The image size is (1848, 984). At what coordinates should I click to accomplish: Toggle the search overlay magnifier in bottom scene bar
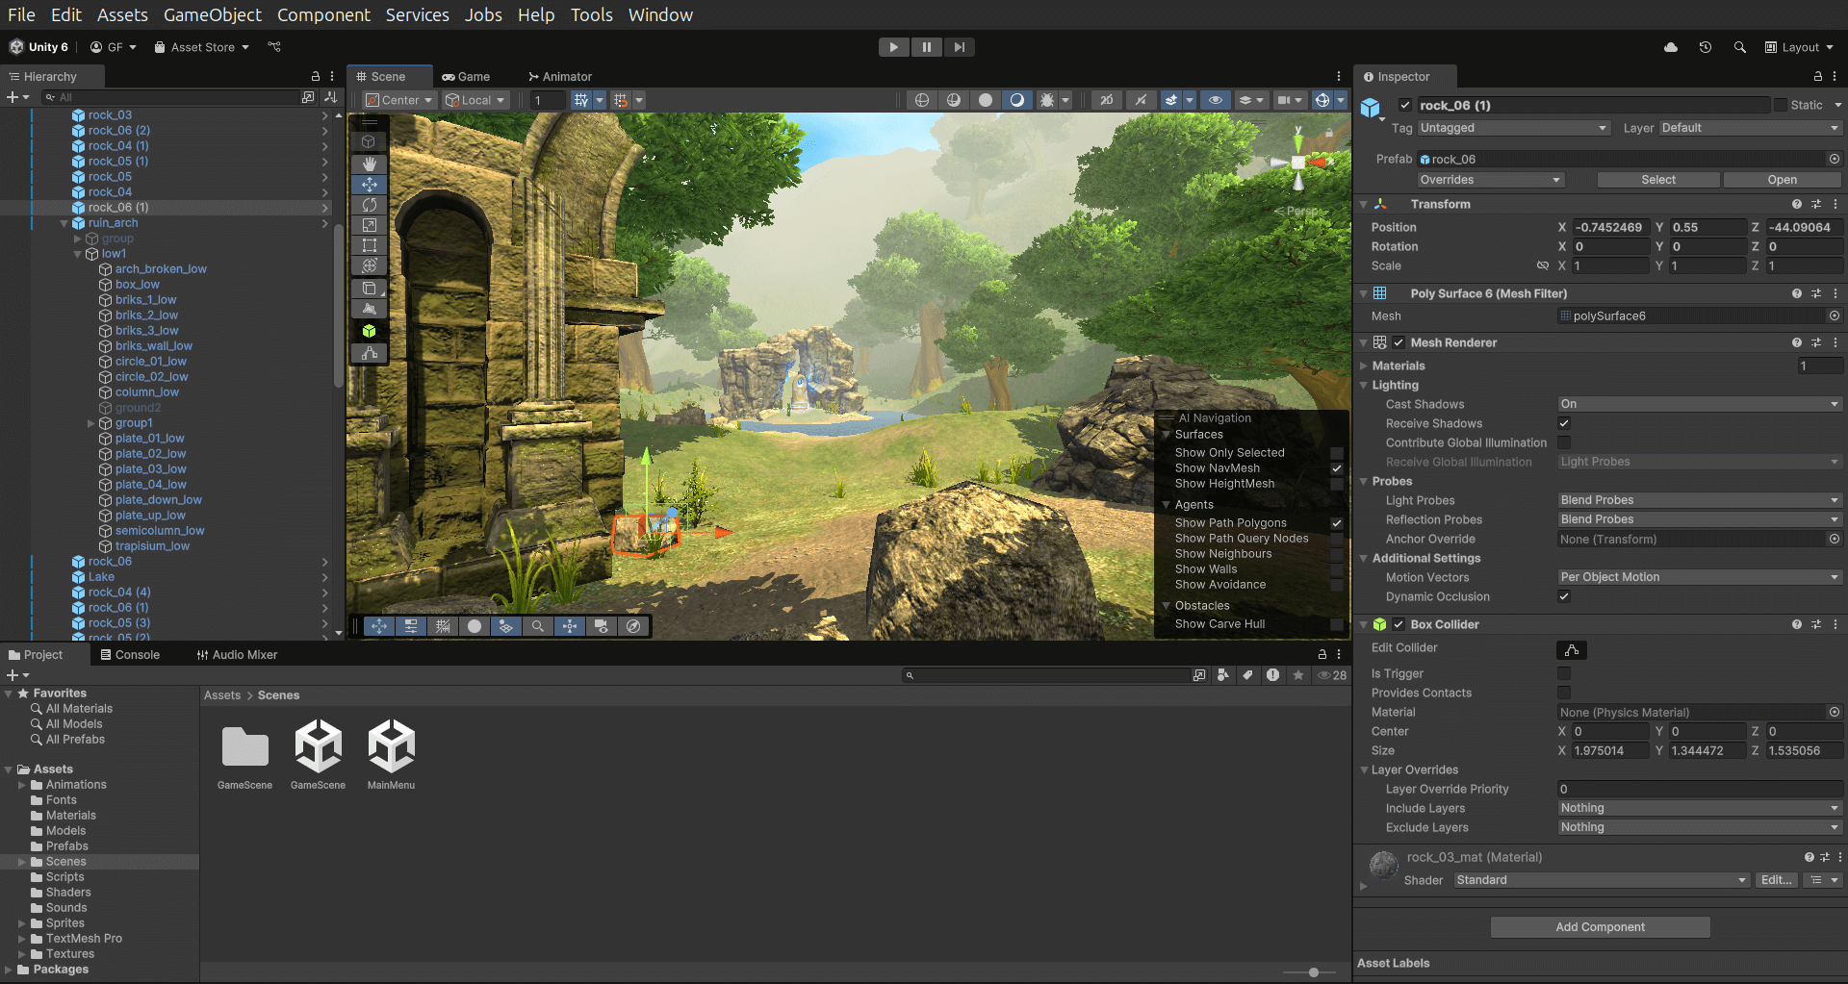538,626
